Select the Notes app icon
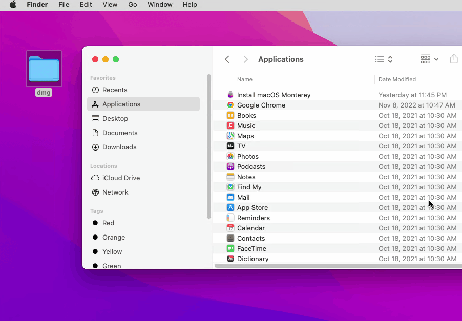This screenshot has width=462, height=321. (x=230, y=177)
